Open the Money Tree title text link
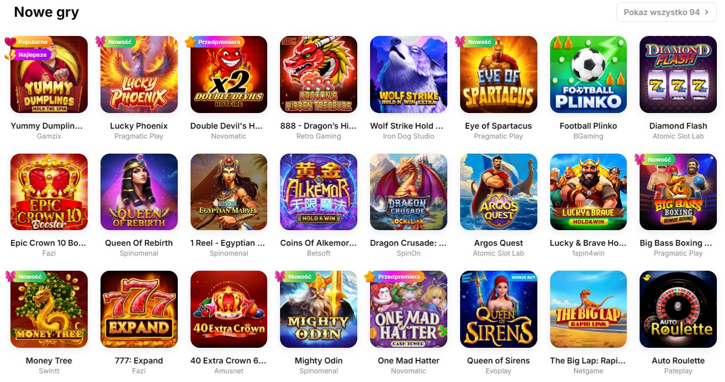This screenshot has height=382, width=725. tap(49, 361)
